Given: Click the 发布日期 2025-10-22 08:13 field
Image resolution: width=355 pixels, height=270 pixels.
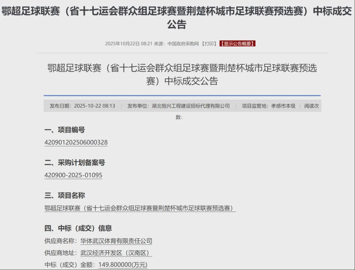Looking at the screenshot, I should (x=82, y=106).
